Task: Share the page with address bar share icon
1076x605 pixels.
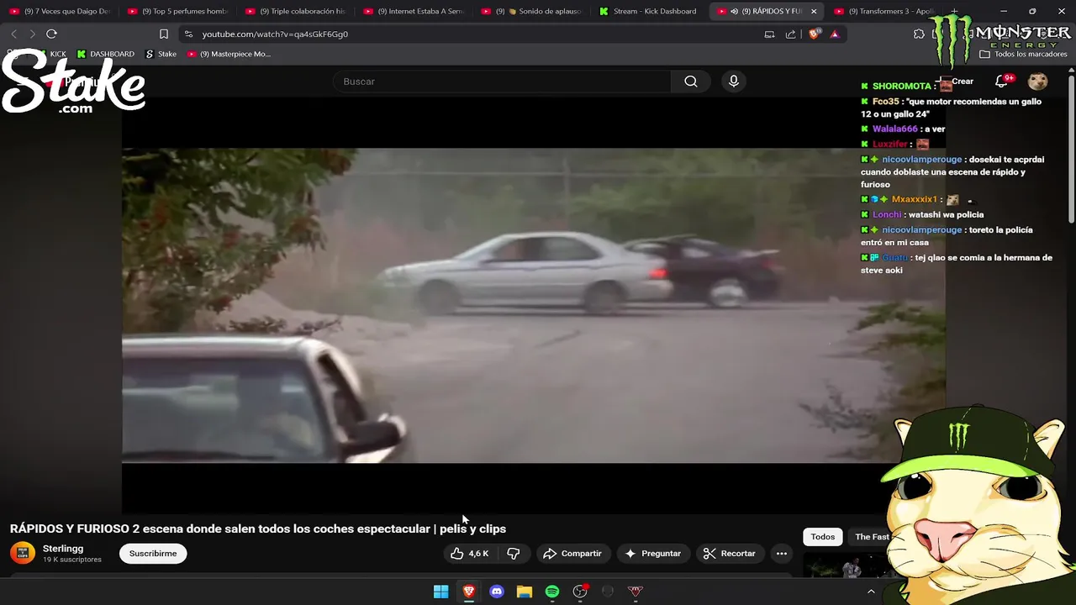Action: [x=791, y=34]
